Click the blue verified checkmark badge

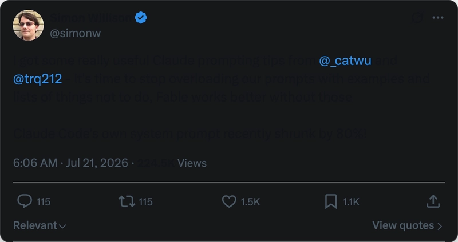[x=141, y=18]
